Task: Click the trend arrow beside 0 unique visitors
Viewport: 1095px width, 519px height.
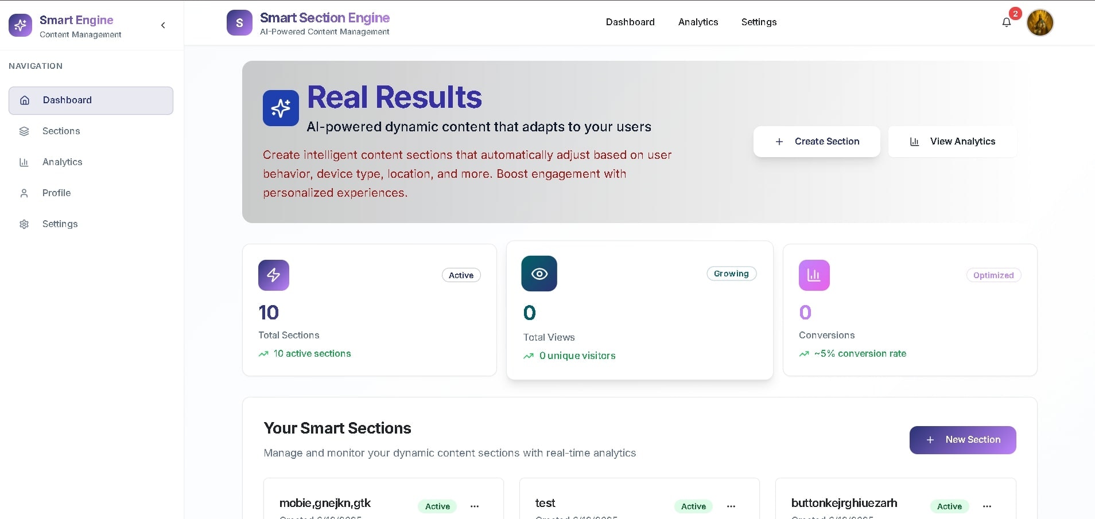Action: click(x=529, y=356)
